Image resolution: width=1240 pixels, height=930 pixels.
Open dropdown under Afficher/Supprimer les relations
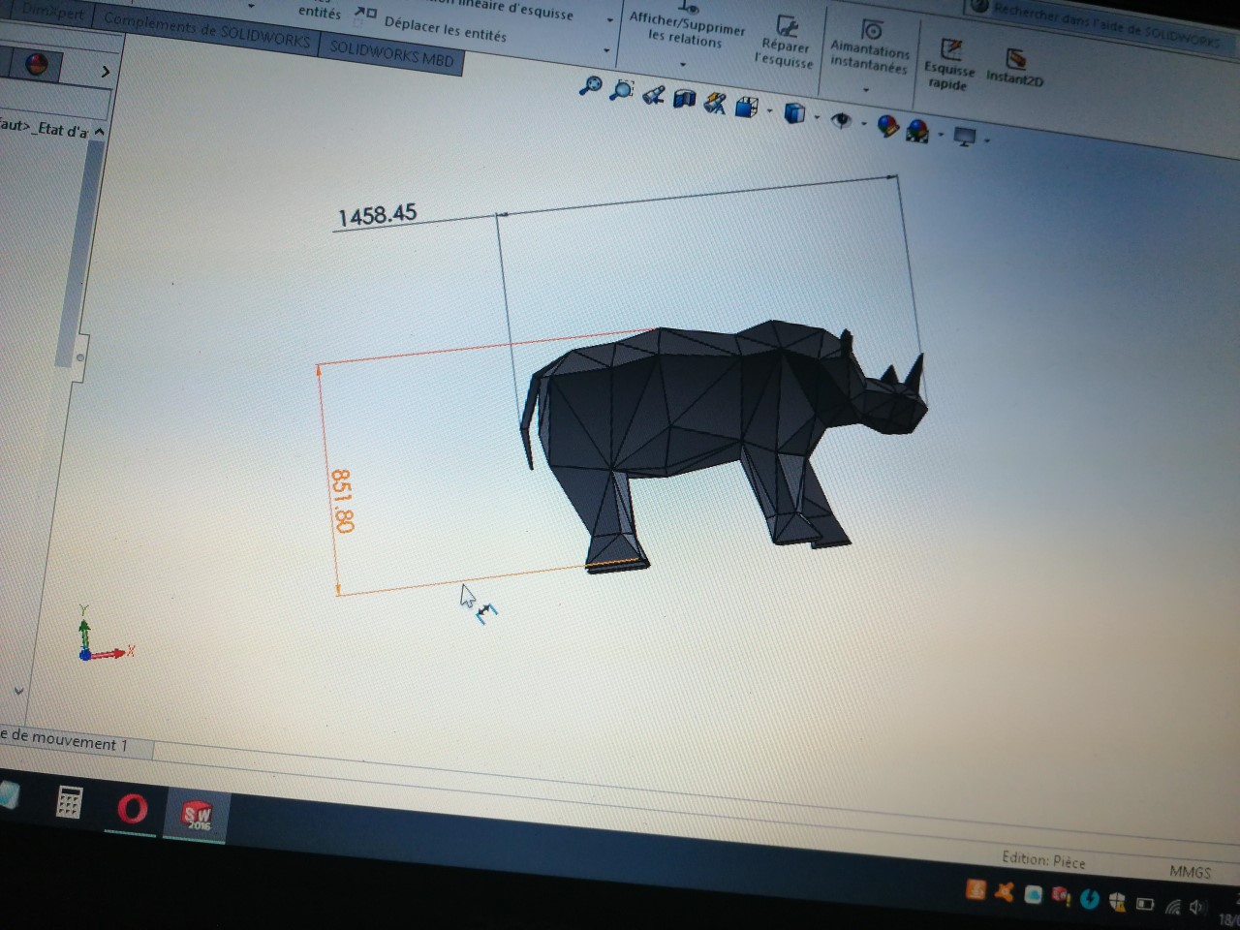[x=684, y=64]
